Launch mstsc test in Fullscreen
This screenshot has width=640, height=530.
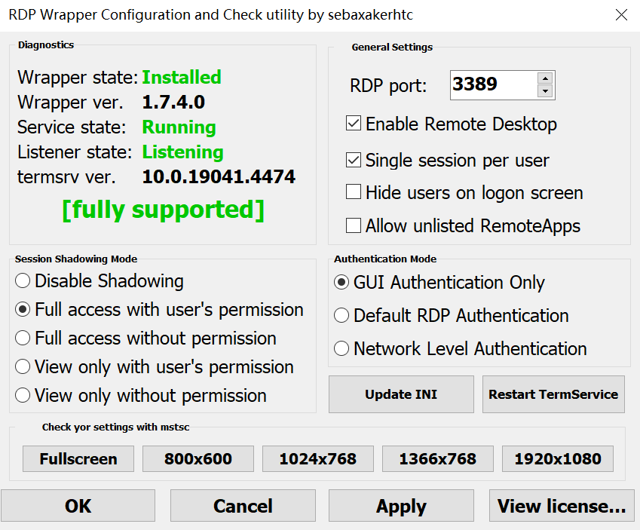click(x=78, y=459)
